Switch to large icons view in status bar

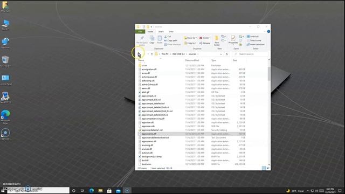coord(268,168)
